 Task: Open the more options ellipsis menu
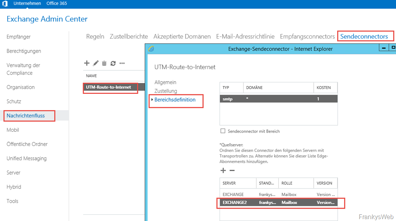pyautogui.click(x=122, y=63)
